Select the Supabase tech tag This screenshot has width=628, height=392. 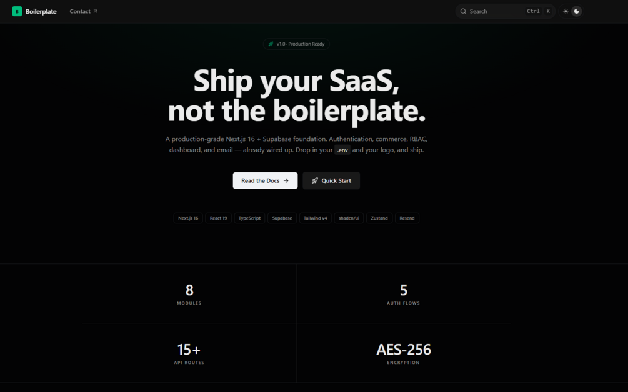[282, 218]
